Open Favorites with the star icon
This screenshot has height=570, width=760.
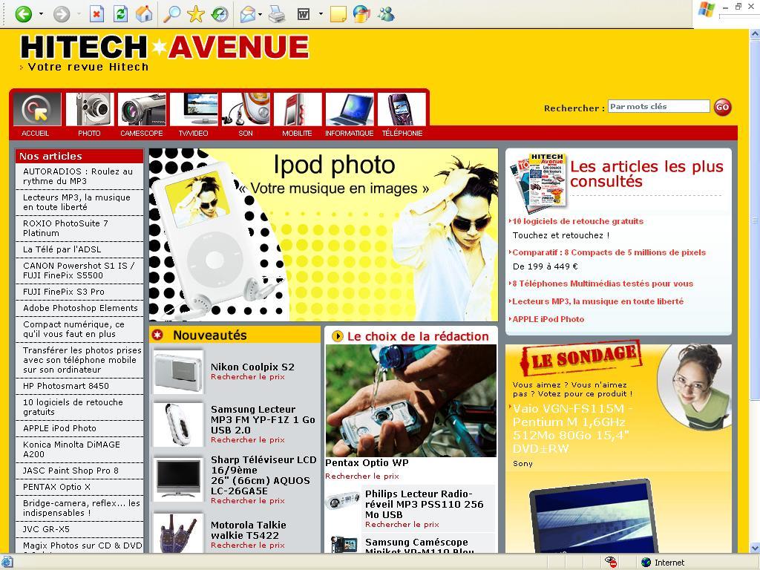tap(196, 14)
